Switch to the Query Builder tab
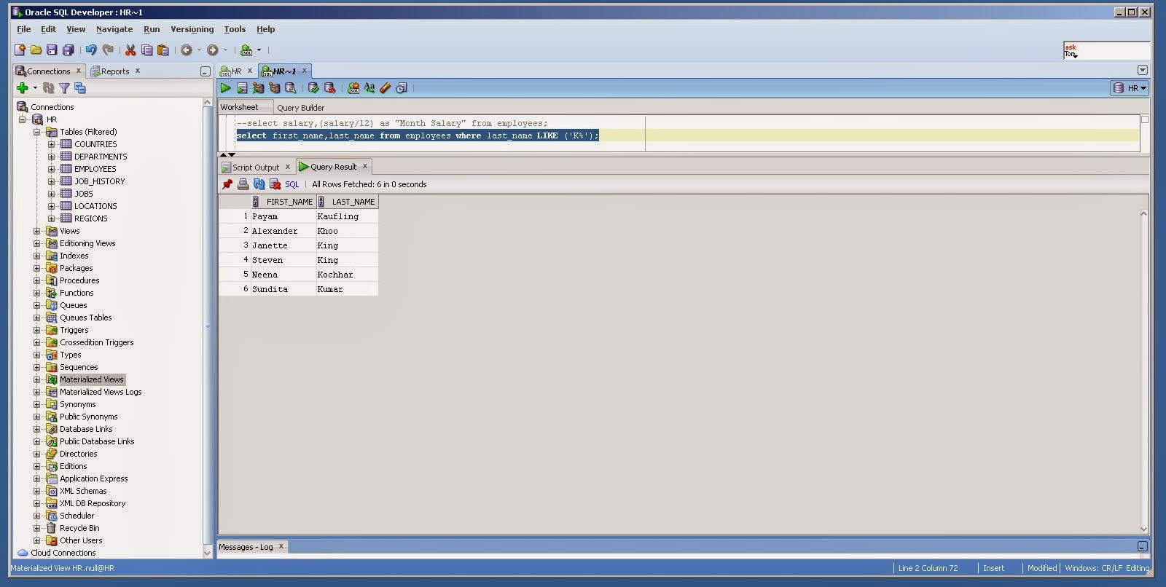The image size is (1166, 587). [300, 107]
